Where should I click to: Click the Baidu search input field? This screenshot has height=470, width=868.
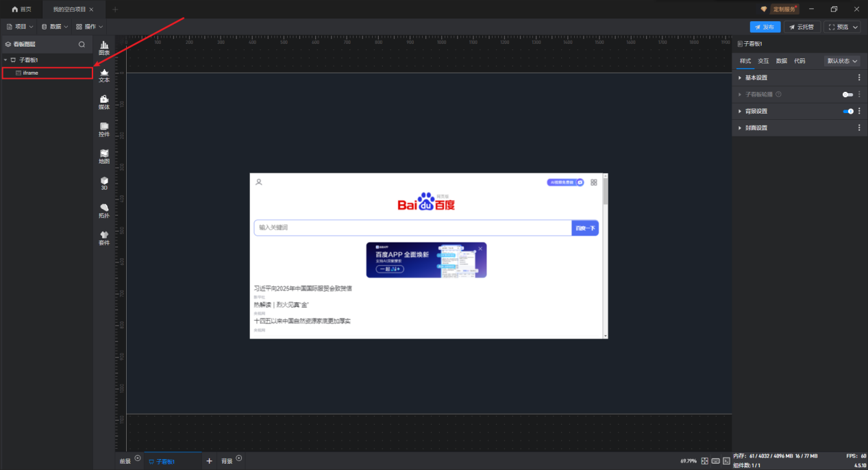412,227
